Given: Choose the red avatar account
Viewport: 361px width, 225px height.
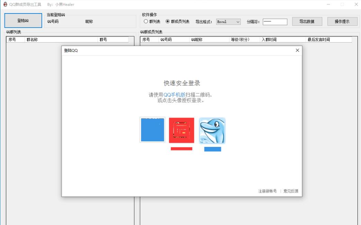Looking at the screenshot, I should [x=182, y=130].
